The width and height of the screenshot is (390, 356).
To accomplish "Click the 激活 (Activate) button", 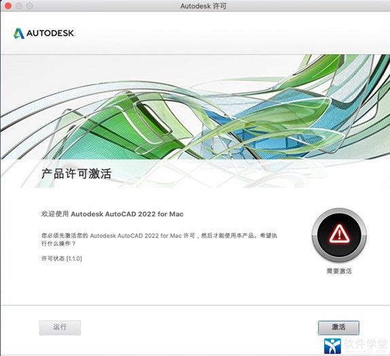I will (338, 328).
